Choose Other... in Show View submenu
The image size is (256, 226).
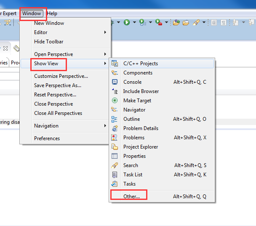(162, 196)
